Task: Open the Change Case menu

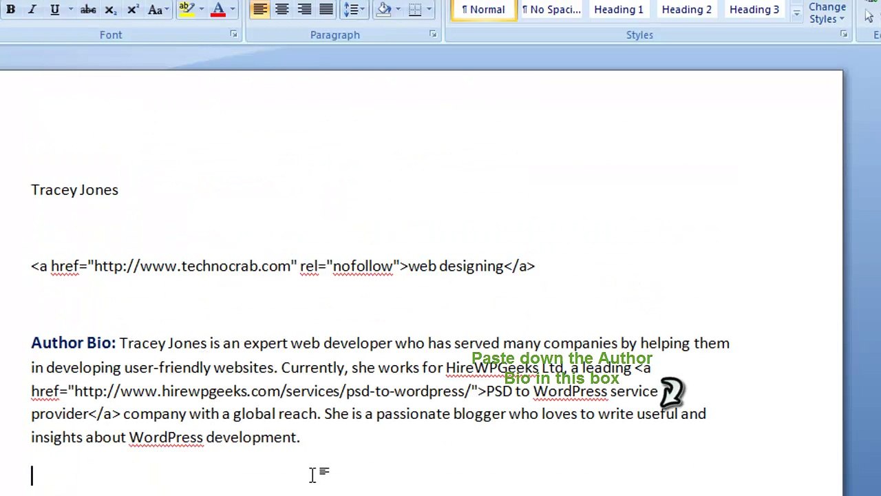Action: click(158, 10)
